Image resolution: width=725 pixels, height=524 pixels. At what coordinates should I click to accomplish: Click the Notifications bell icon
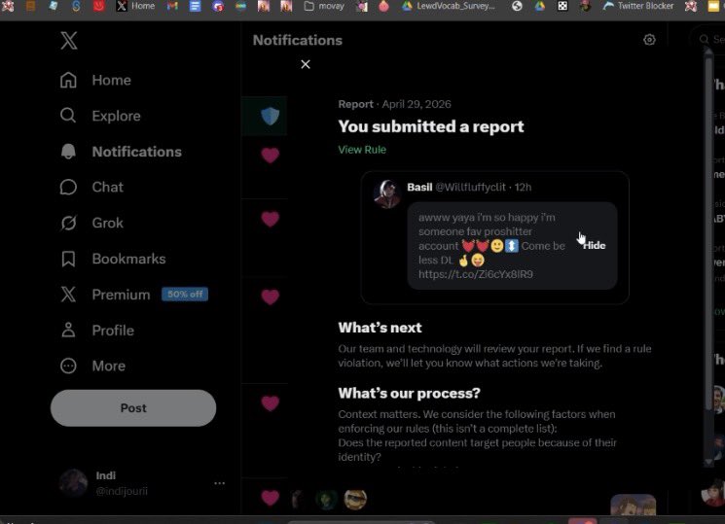click(68, 152)
